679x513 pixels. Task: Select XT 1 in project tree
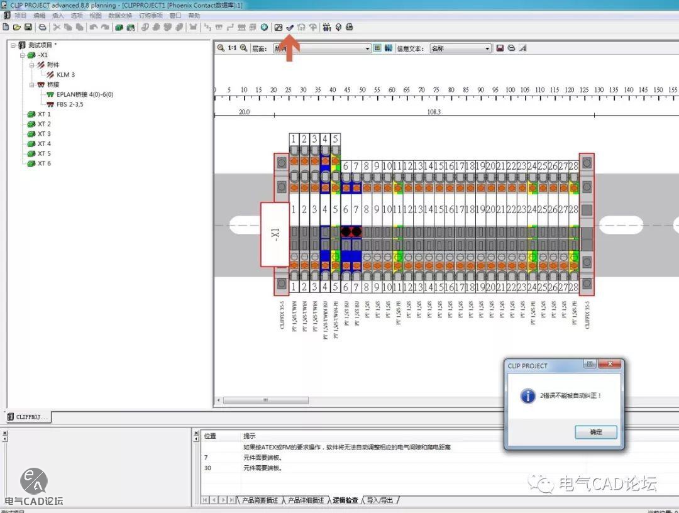44,114
